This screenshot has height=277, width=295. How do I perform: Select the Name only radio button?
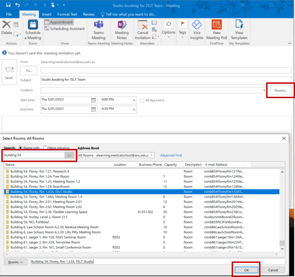[x=20, y=148]
